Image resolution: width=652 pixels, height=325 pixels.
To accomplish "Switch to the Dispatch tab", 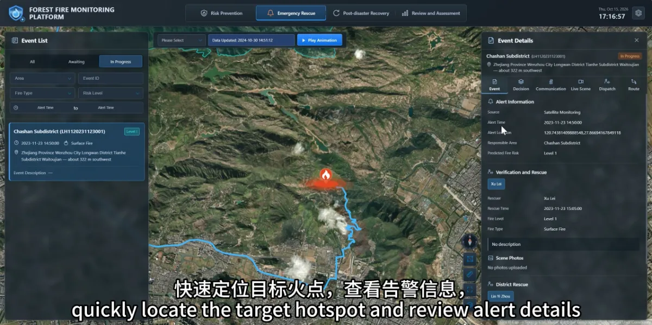I will tap(607, 85).
